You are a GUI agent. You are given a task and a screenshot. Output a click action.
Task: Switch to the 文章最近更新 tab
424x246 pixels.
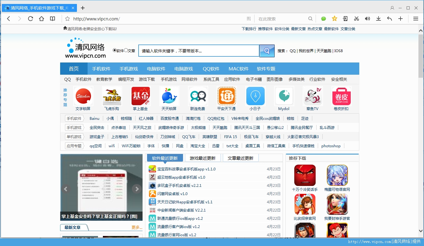click(241, 158)
